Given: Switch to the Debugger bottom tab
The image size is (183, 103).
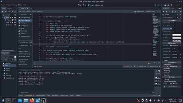Looking at the screenshot, I should point(29,95).
